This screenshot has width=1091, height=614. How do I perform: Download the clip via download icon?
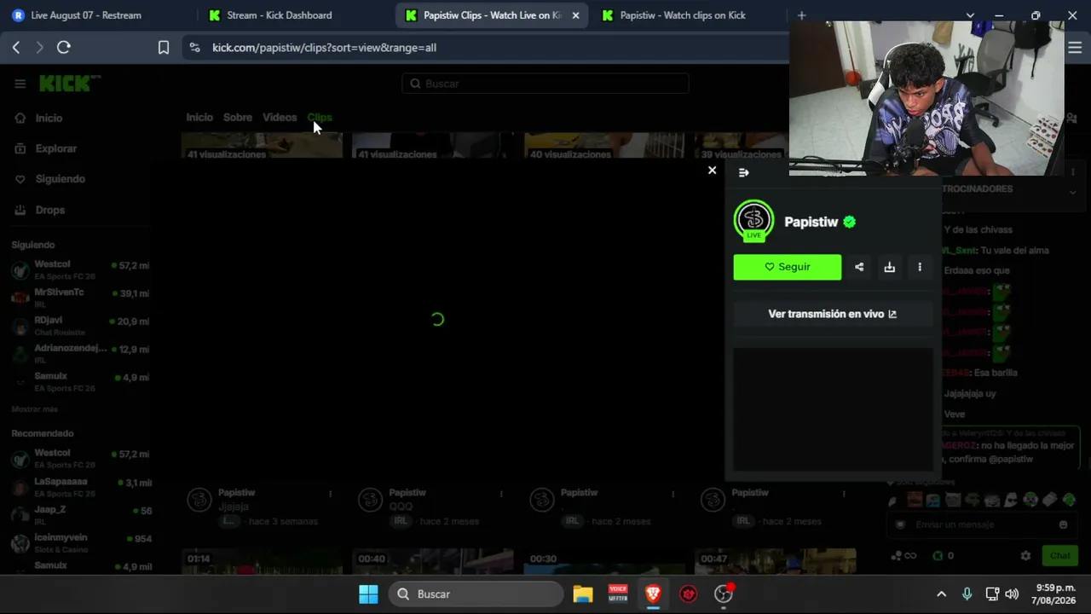(889, 267)
